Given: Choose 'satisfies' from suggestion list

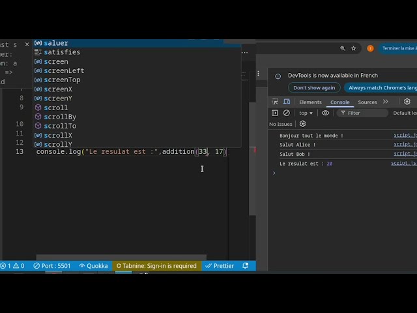Looking at the screenshot, I should 137,52.
